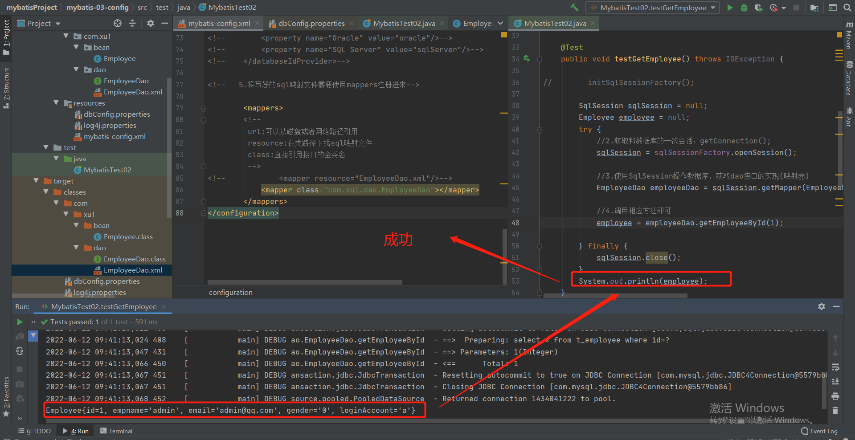Click the run anything window icon in toolbar
The image size is (855, 440).
[x=832, y=8]
